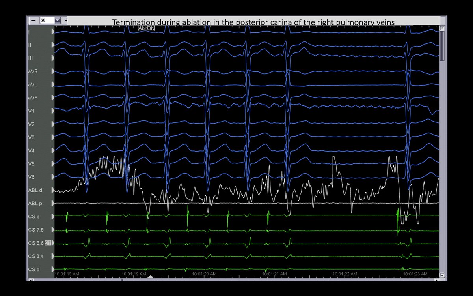The width and height of the screenshot is (473, 296).
Task: Click the CS d channel arrow icon
Action: point(52,269)
